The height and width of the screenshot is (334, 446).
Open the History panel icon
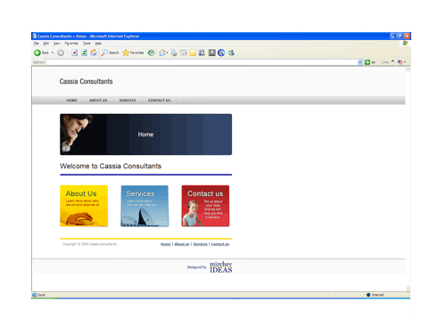pyautogui.click(x=151, y=53)
